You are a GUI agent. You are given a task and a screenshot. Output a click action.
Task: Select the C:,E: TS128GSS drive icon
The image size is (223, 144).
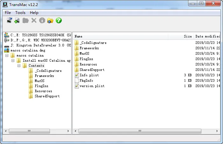pyautogui.click(x=7, y=35)
